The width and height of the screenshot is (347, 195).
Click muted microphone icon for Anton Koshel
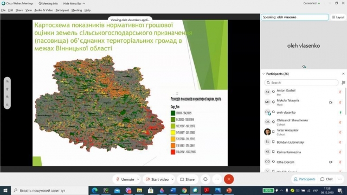point(340,92)
